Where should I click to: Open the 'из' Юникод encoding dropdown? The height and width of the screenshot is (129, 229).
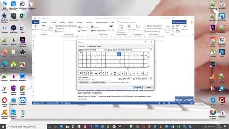click(151, 79)
